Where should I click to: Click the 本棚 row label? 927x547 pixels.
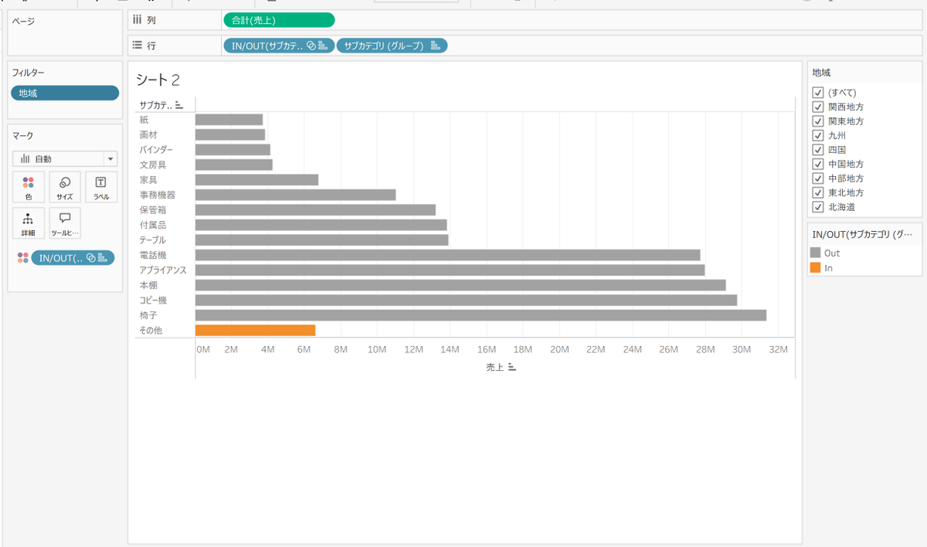point(148,285)
